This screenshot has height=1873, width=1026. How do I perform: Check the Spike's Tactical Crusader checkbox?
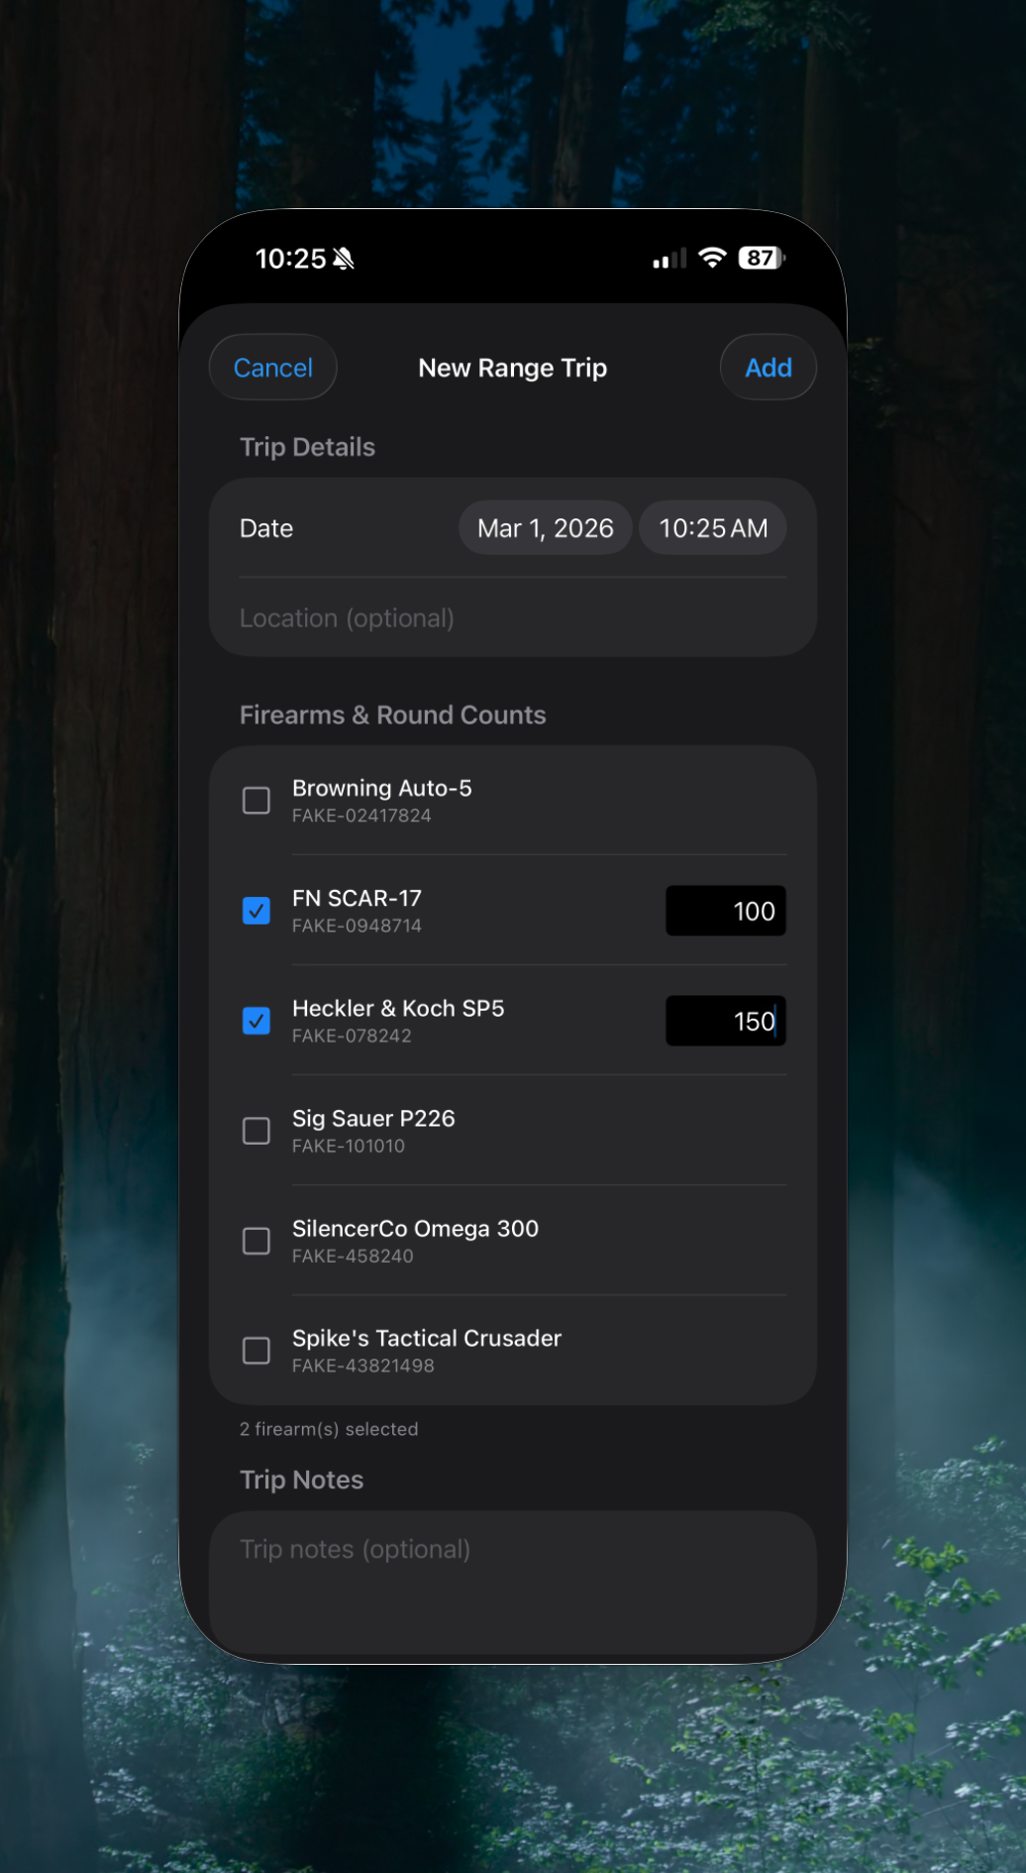click(x=256, y=1351)
